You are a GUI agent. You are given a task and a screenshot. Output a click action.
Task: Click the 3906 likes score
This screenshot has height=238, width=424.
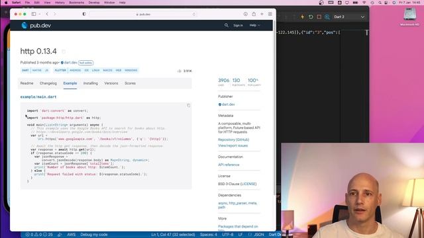coord(223,82)
